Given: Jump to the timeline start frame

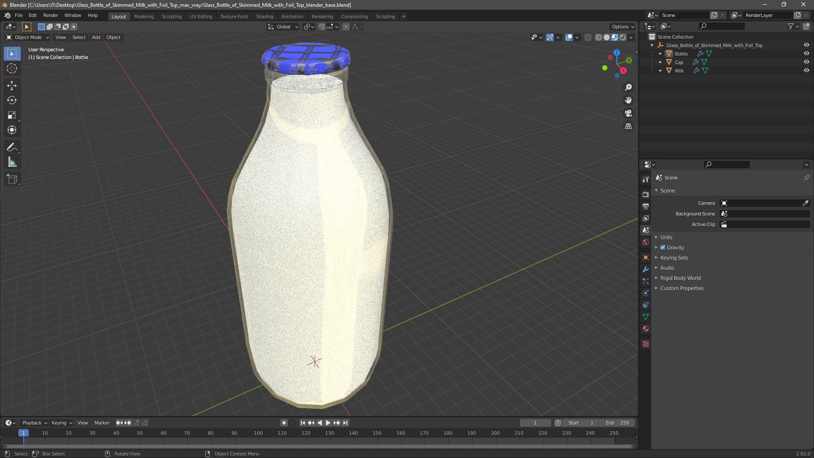Looking at the screenshot, I should click(x=303, y=423).
